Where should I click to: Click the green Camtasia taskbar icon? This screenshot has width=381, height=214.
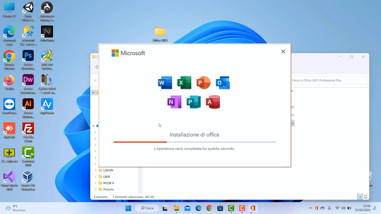point(231,208)
